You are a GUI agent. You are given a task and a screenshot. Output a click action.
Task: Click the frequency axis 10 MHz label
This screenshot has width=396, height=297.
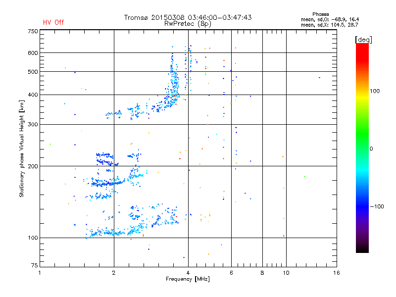[286, 273]
